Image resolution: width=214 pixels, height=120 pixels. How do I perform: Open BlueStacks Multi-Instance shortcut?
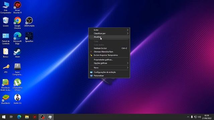pyautogui.click(x=6, y=85)
